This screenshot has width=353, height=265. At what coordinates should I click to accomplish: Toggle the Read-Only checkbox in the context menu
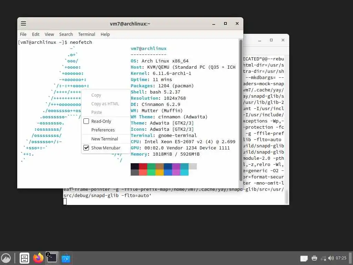point(86,121)
